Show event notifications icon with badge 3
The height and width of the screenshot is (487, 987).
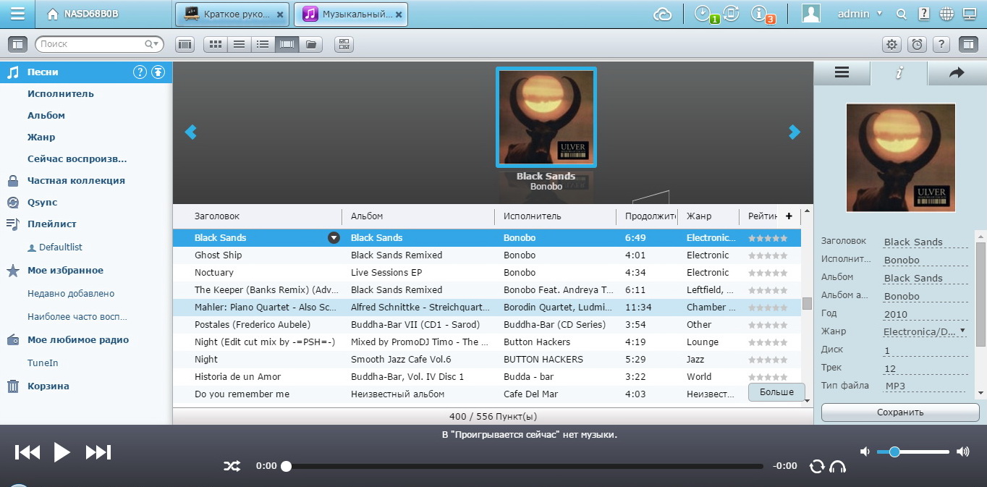click(760, 14)
